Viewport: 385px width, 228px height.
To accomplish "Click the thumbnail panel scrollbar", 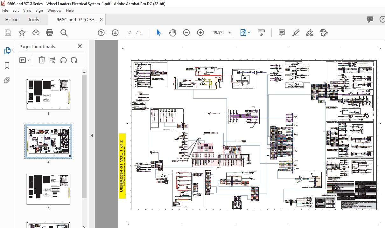I will (84, 136).
